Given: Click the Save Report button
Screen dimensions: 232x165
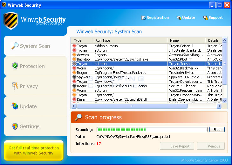Looking at the screenshot, I should (x=177, y=146).
